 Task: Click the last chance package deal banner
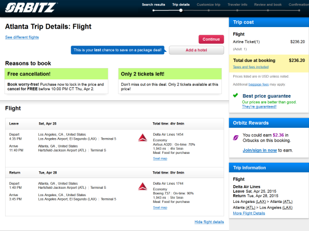(117, 50)
